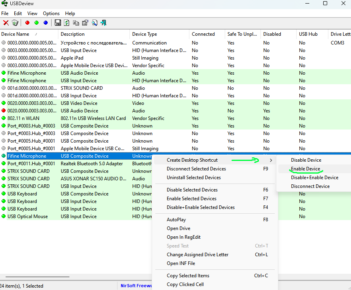The width and height of the screenshot is (351, 290).
Task: Click the red status dot of disabled USB Audio Device
Action: tap(4, 110)
